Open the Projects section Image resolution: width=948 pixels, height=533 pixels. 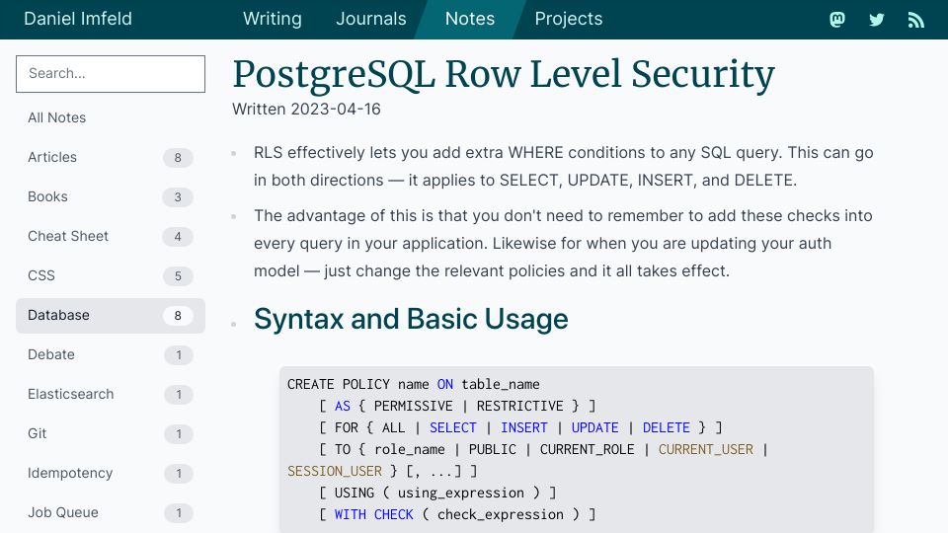[x=569, y=19]
